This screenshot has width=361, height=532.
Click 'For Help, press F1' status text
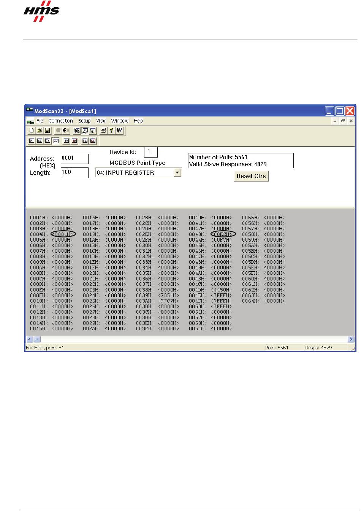pos(45,348)
